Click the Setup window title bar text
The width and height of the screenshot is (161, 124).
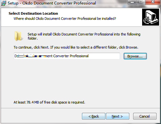[x=52, y=3]
